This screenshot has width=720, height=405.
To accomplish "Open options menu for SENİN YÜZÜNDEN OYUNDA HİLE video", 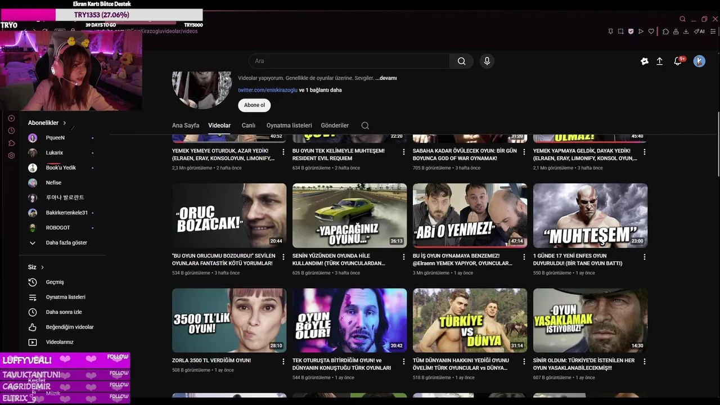I will (403, 256).
